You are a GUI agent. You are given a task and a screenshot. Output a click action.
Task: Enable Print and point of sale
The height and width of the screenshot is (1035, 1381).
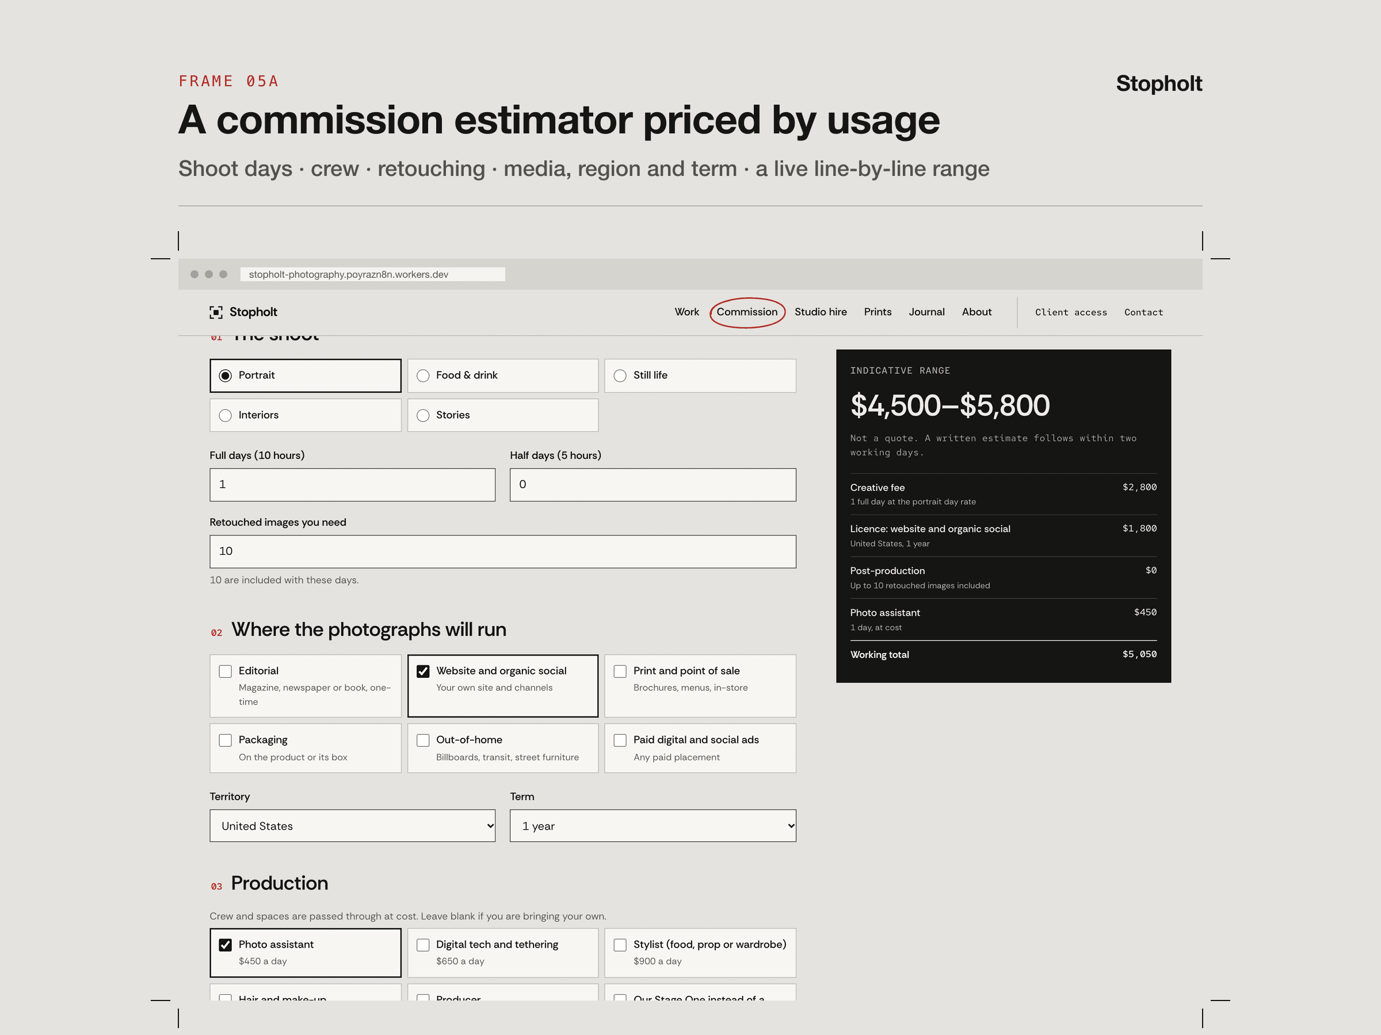(620, 671)
